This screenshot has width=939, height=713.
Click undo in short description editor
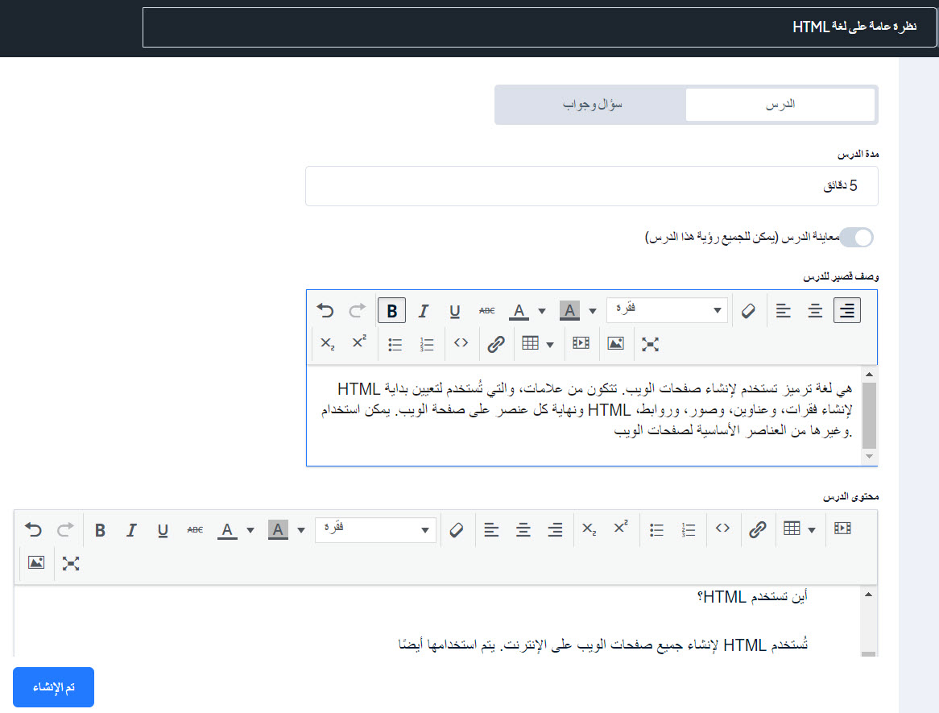pos(325,311)
